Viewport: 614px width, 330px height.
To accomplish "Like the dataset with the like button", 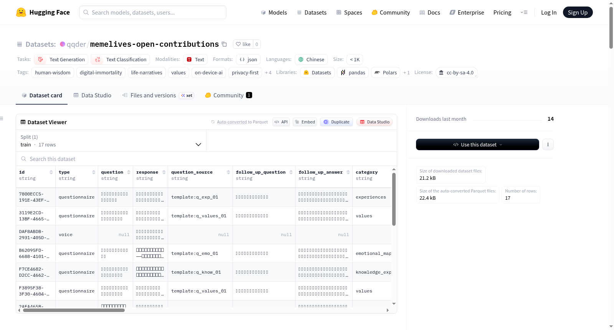I will (x=243, y=44).
